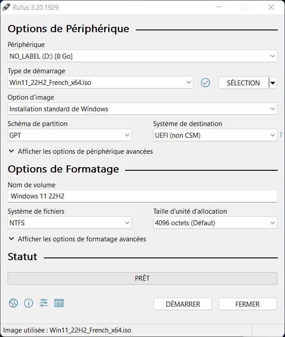Click the About information icon
Screen dimensions: 285x337
click(x=29, y=303)
